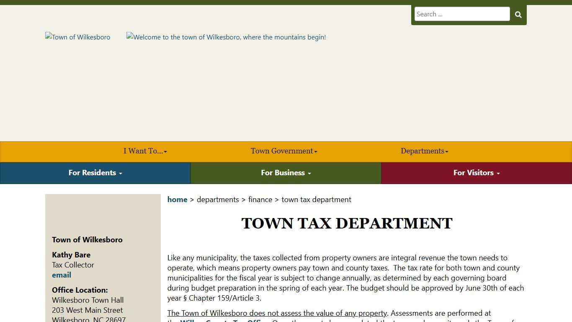Select the Town Government menu item

(283, 151)
